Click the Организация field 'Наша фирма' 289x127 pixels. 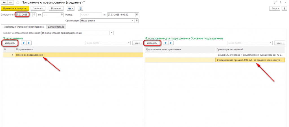pos(106,21)
